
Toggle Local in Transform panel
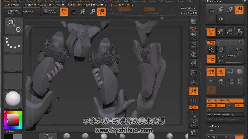pyautogui.click(x=211, y=72)
